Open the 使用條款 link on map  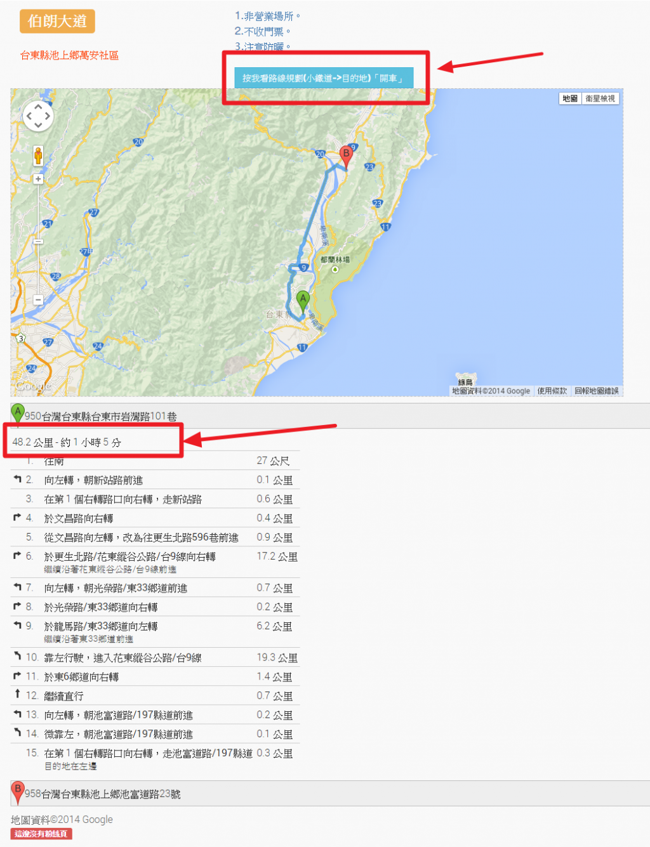pyautogui.click(x=552, y=391)
